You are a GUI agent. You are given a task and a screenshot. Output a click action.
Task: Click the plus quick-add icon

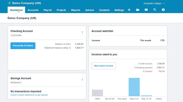click(x=129, y=10)
